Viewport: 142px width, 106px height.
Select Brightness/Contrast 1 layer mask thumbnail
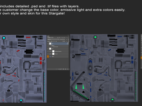pyautogui.click(x=53, y=51)
